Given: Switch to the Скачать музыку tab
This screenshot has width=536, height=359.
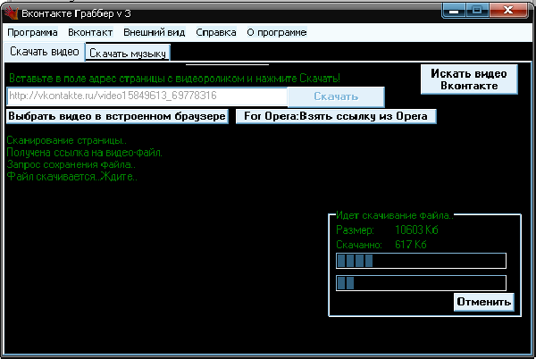Looking at the screenshot, I should point(128,53).
